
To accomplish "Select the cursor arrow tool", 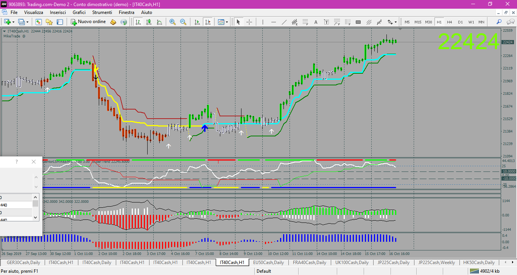I will (x=238, y=22).
